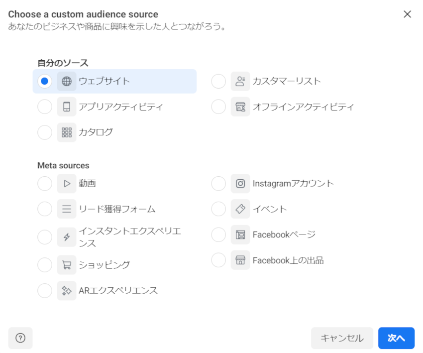Click the lightning icon for インスタントエクスペリエンス
Screen dimensions: 423x353
(x=67, y=237)
